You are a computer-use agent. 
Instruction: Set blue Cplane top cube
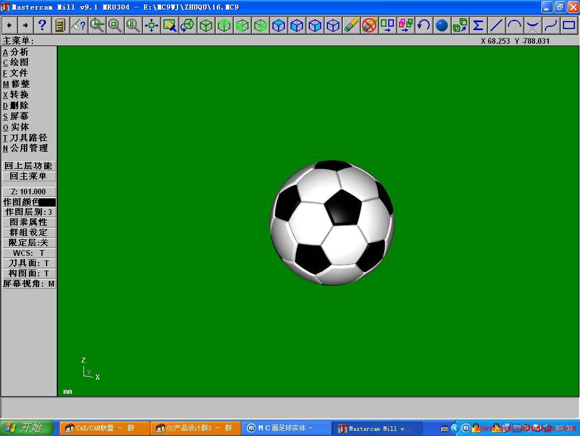pos(279,25)
